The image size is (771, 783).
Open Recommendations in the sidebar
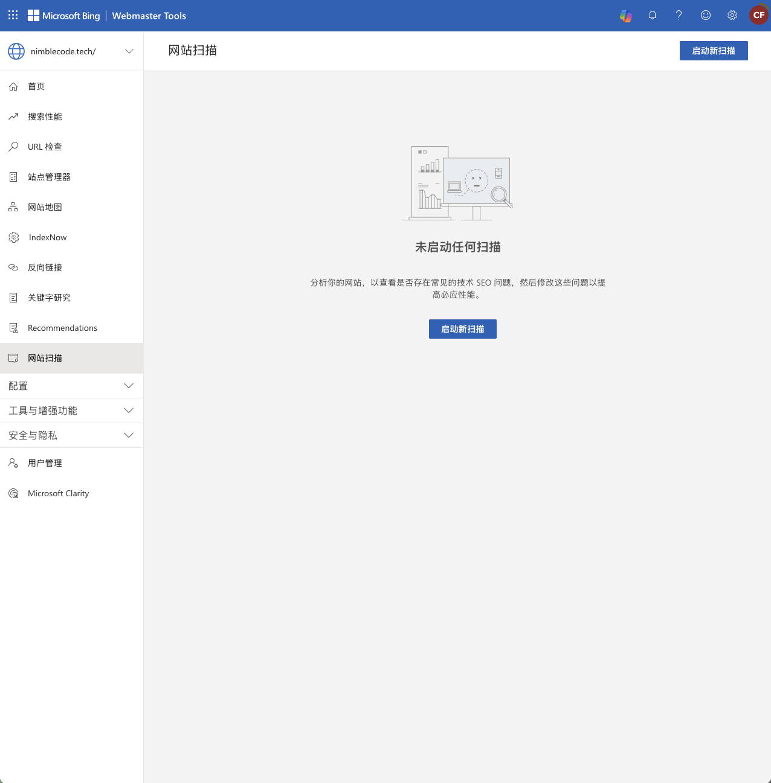coord(62,328)
